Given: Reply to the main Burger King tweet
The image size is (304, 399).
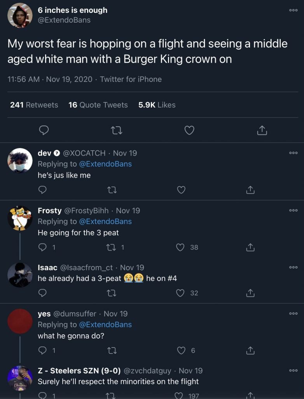Looking at the screenshot, I should tap(44, 130).
